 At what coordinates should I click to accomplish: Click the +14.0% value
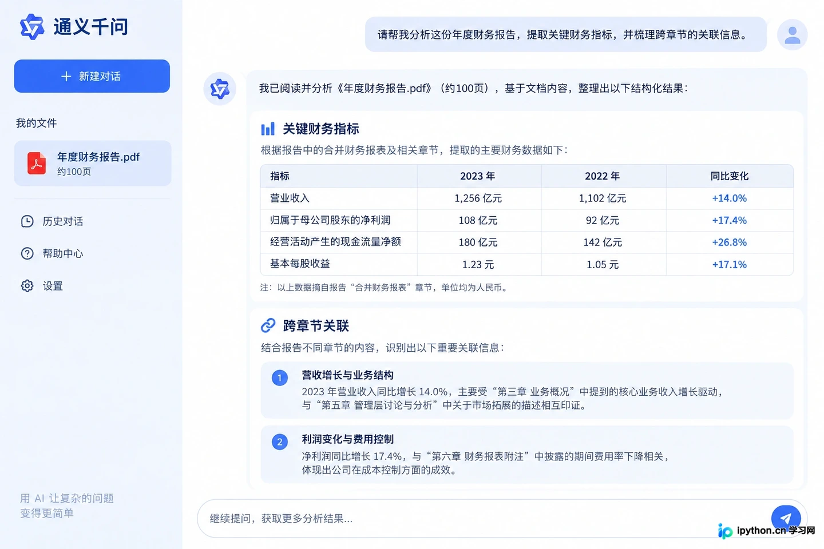tap(730, 198)
